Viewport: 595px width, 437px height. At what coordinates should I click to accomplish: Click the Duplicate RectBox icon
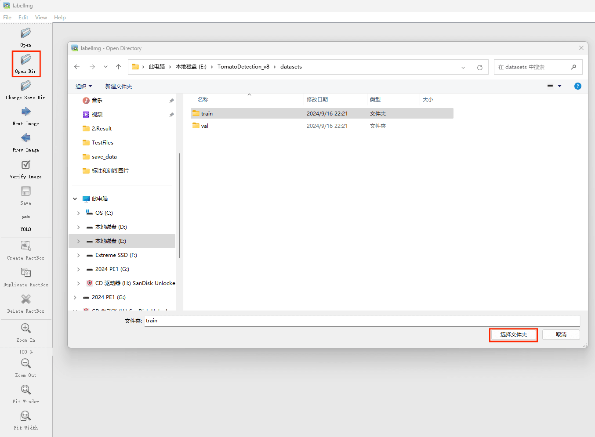click(26, 273)
